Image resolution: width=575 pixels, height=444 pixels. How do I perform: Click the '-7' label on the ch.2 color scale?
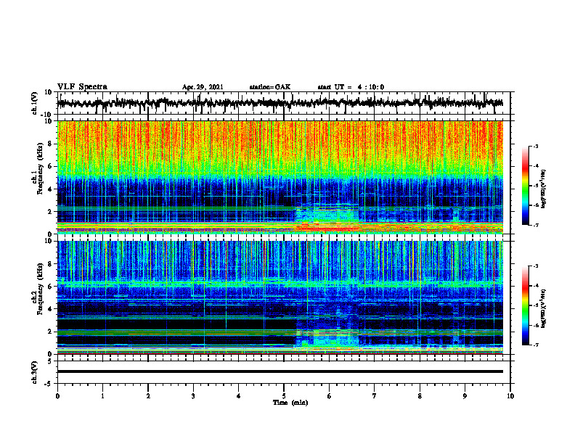click(x=535, y=345)
